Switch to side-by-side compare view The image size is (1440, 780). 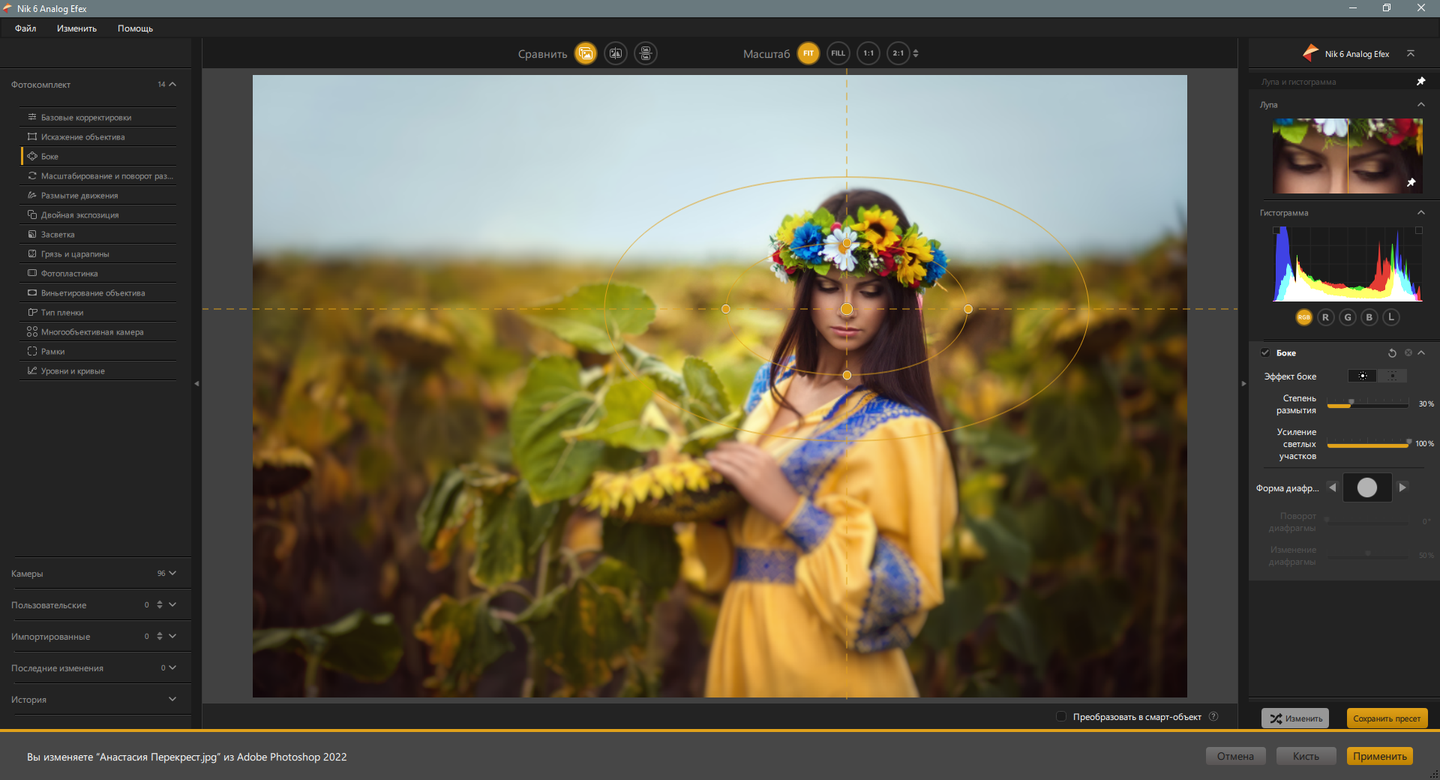click(646, 53)
